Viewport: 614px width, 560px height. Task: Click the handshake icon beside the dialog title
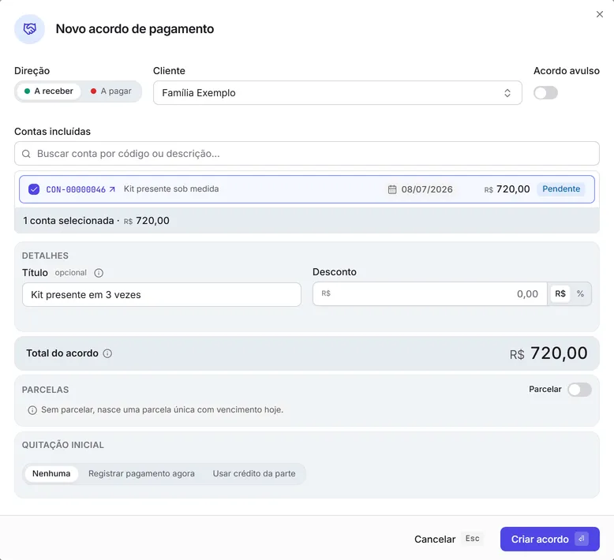[30, 29]
